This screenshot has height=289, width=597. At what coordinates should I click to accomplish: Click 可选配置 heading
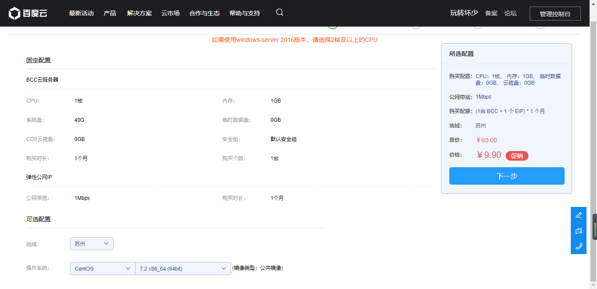(38, 219)
